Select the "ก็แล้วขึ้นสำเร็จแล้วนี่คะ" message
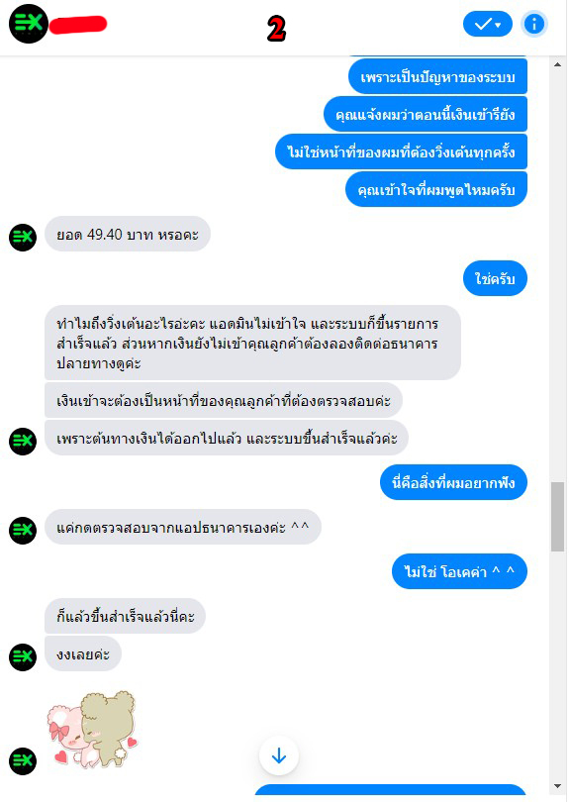Viewport: 569px width, 802px height. click(125, 616)
